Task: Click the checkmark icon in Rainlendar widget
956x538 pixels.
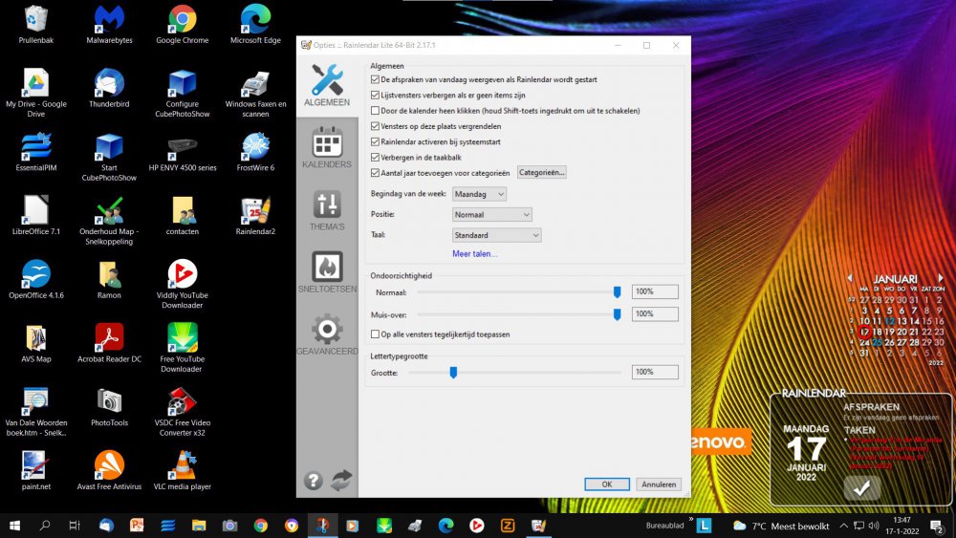Action: (862, 487)
